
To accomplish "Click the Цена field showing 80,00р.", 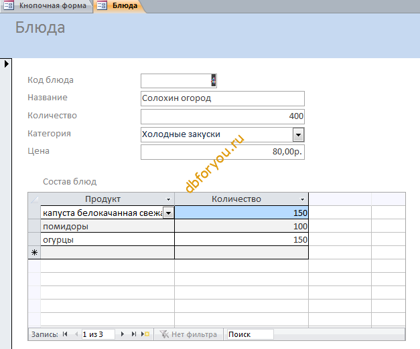I will 222,152.
